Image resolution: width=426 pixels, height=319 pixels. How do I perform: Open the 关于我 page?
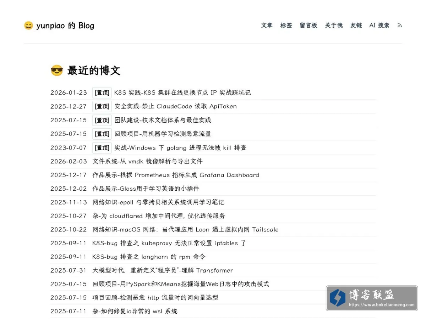click(x=334, y=26)
